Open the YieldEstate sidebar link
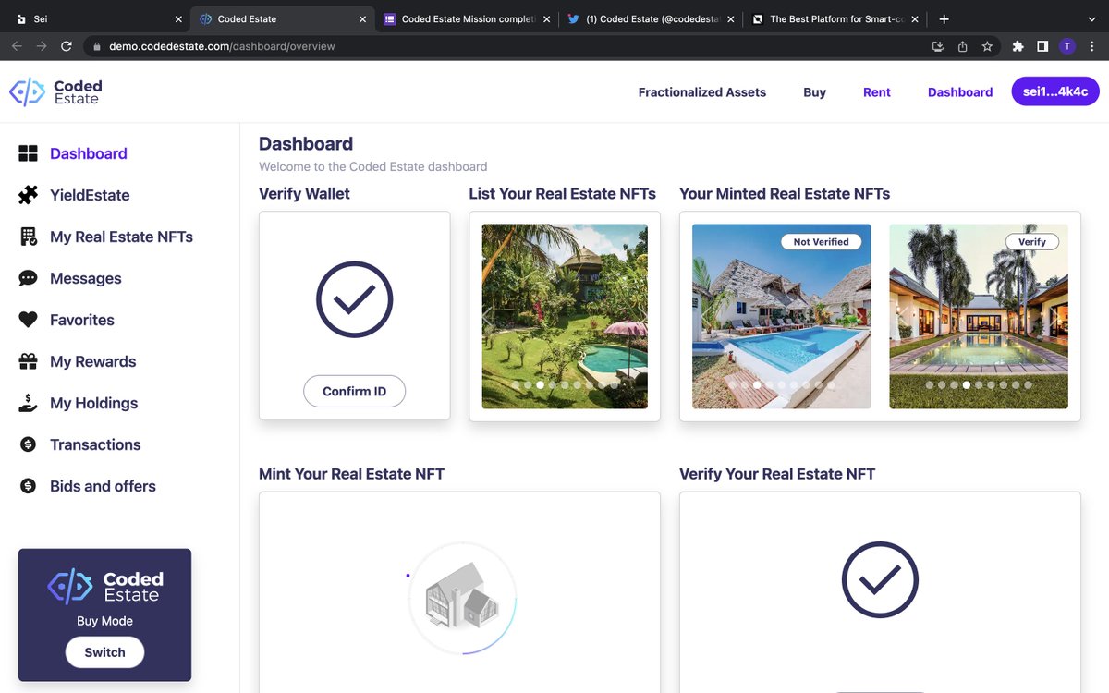The width and height of the screenshot is (1109, 693). tap(90, 195)
